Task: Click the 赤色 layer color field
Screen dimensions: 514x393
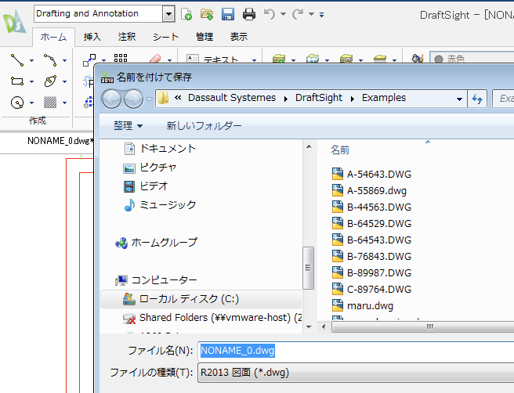Action: coord(472,59)
